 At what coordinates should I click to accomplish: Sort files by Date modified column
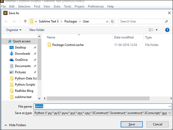pos(123,37)
